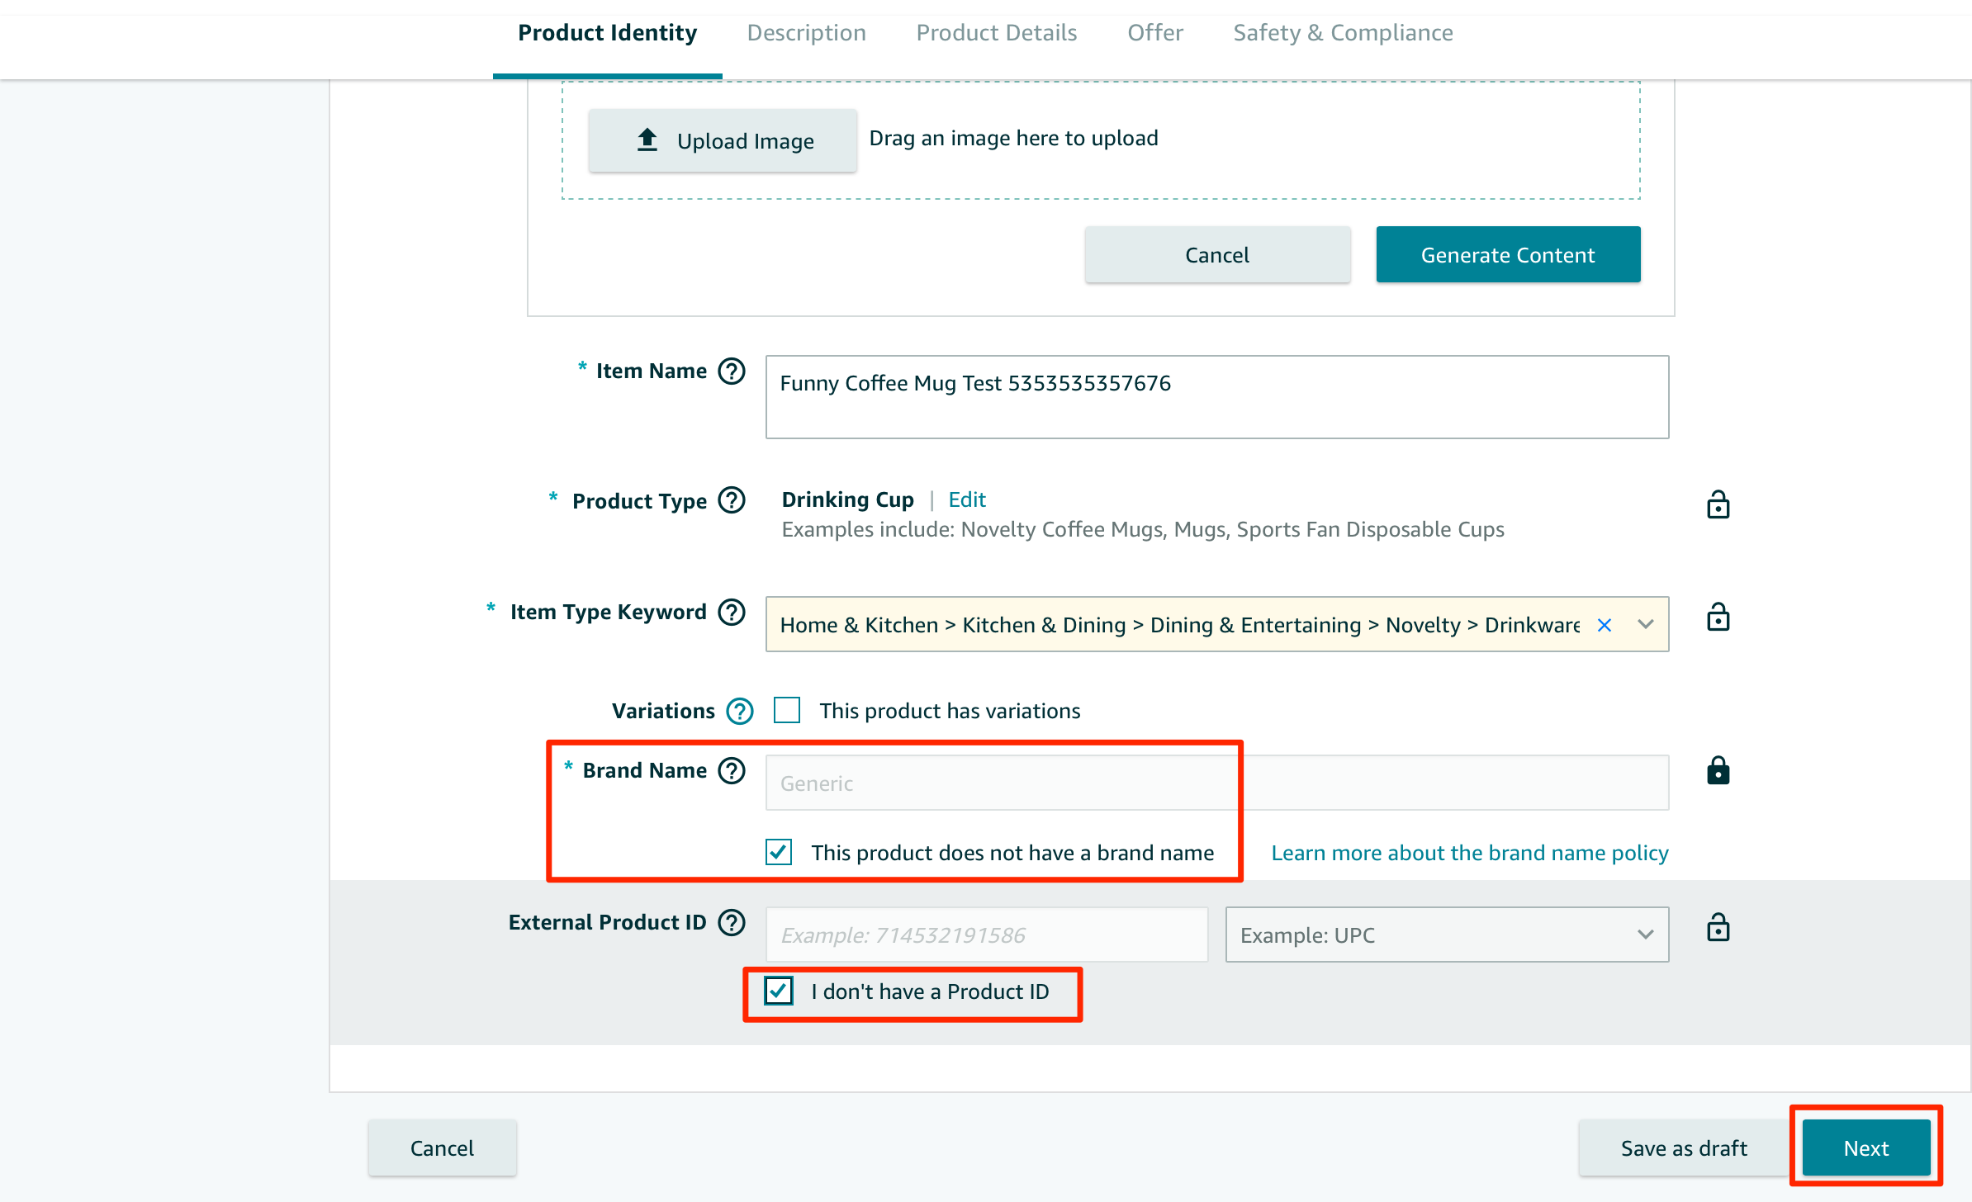The image size is (1972, 1202).
Task: Uncheck I don't have a Product ID
Action: click(777, 991)
